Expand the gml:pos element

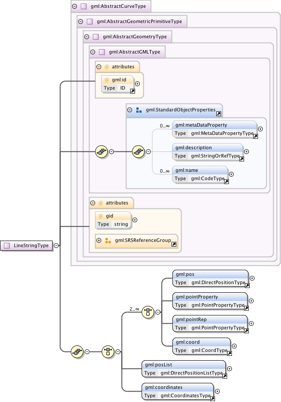[x=252, y=278]
